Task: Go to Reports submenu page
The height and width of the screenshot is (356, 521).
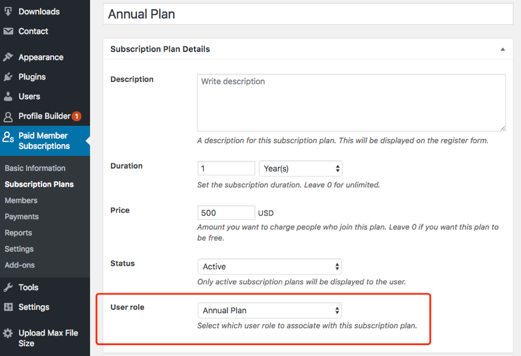Action: pos(19,233)
